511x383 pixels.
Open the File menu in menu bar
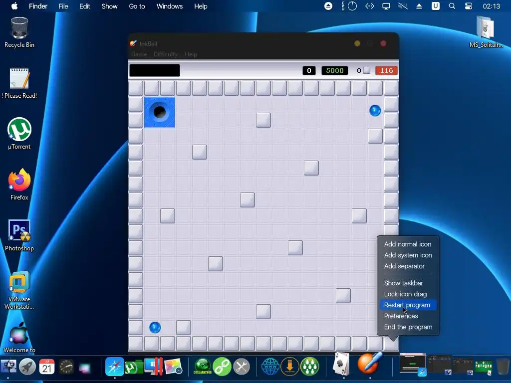click(x=63, y=6)
